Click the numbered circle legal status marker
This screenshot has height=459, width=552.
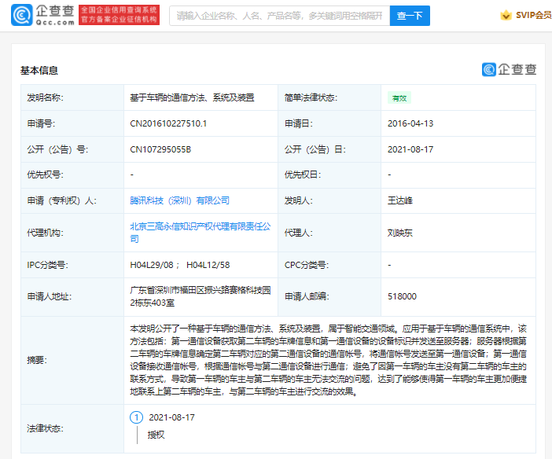[x=137, y=417]
